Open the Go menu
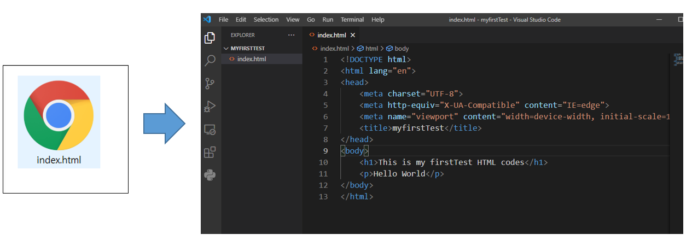This screenshot has height=240, width=692. [x=311, y=20]
